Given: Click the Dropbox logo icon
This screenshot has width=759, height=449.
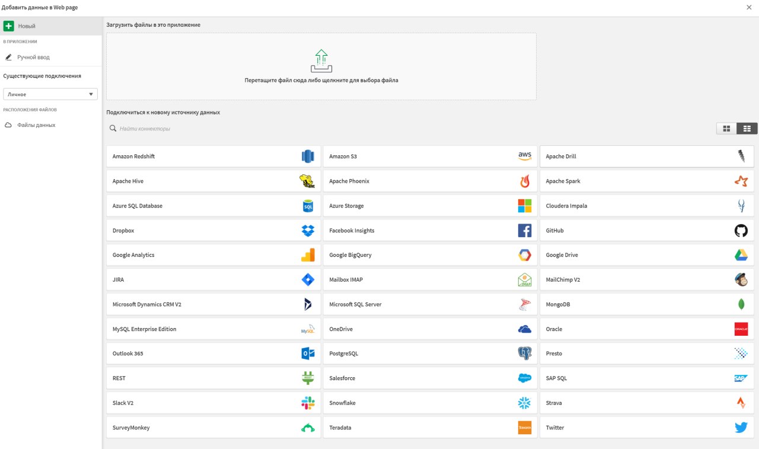Looking at the screenshot, I should tap(307, 231).
